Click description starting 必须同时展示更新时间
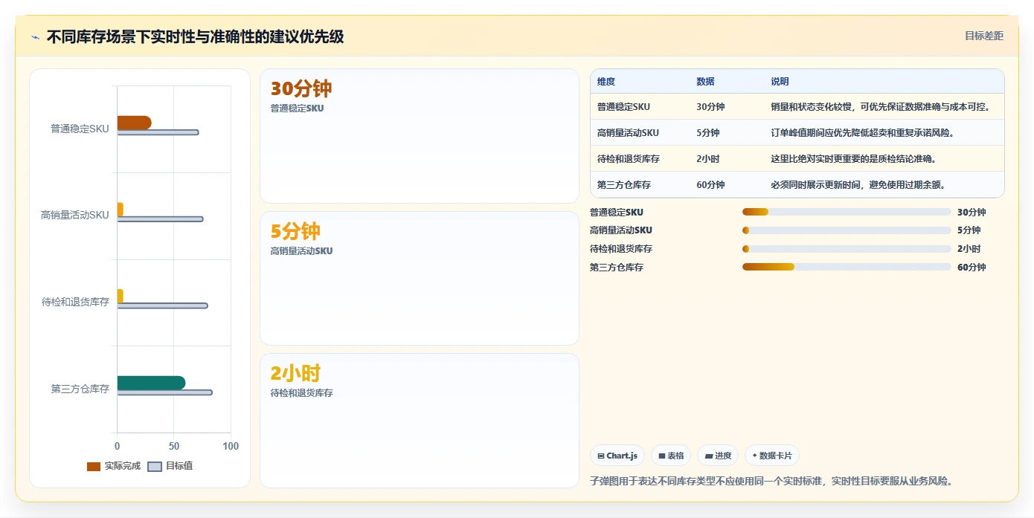This screenshot has width=1034, height=518. pos(858,185)
